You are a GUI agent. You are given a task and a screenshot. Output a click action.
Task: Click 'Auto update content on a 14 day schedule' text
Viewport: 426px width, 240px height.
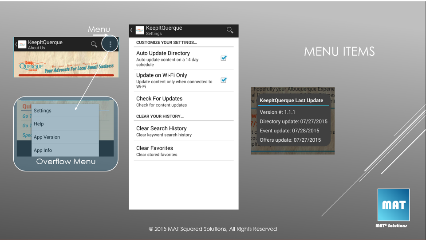click(167, 62)
